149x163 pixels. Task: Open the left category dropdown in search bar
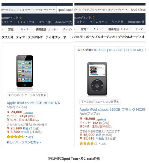tap(28, 10)
